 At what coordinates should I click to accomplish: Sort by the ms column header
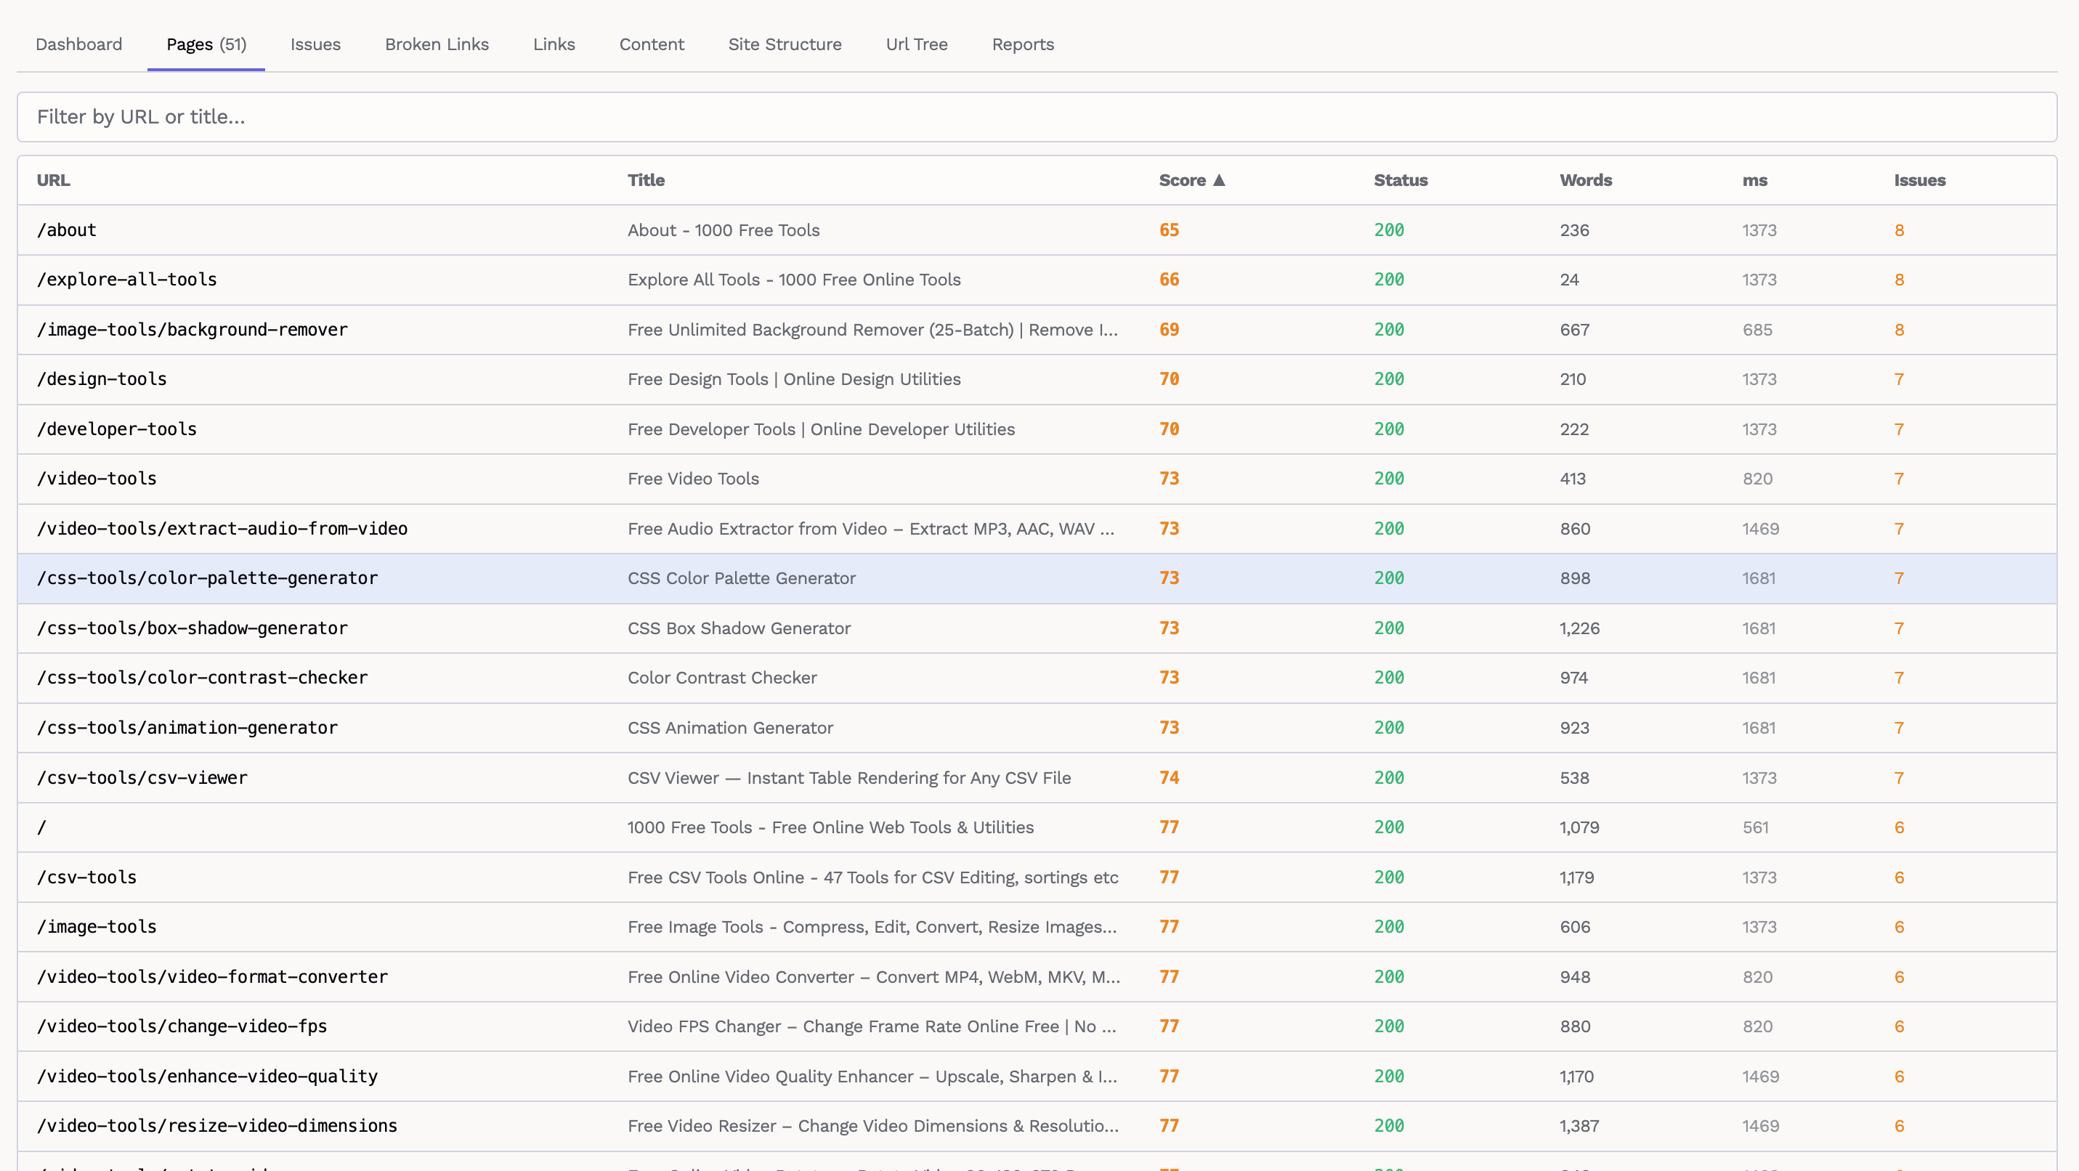1754,180
